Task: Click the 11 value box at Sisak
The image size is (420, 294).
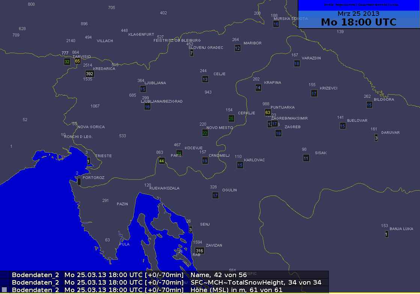Action: (x=306, y=158)
